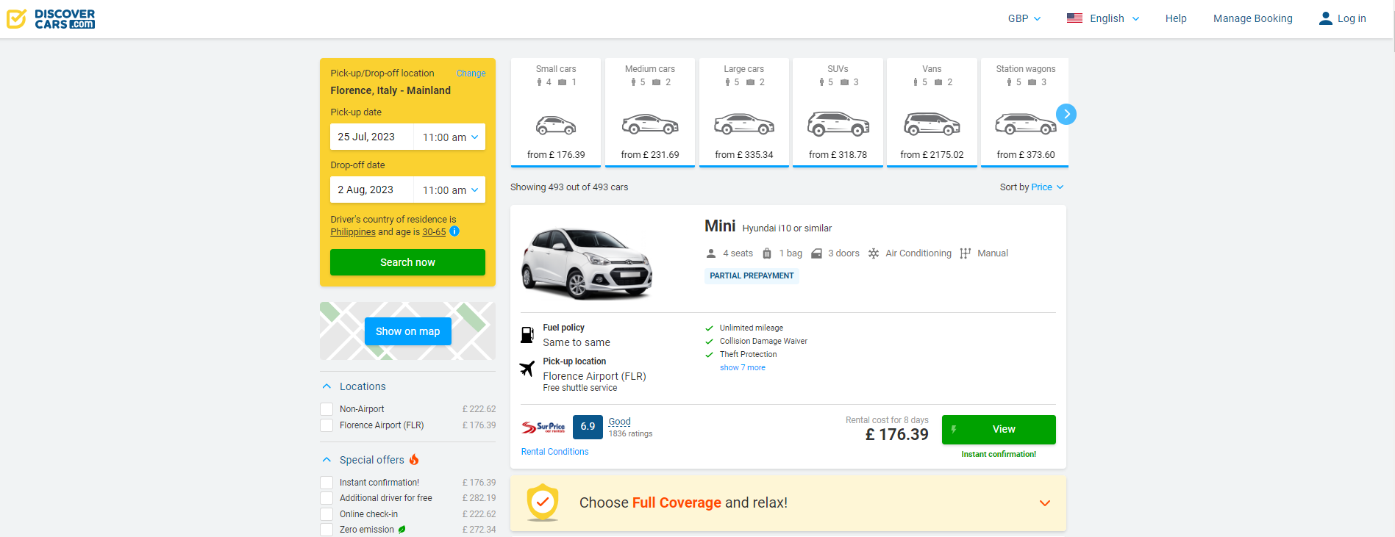Open the English language dropdown
Viewport: 1395px width, 537px height.
1114,18
